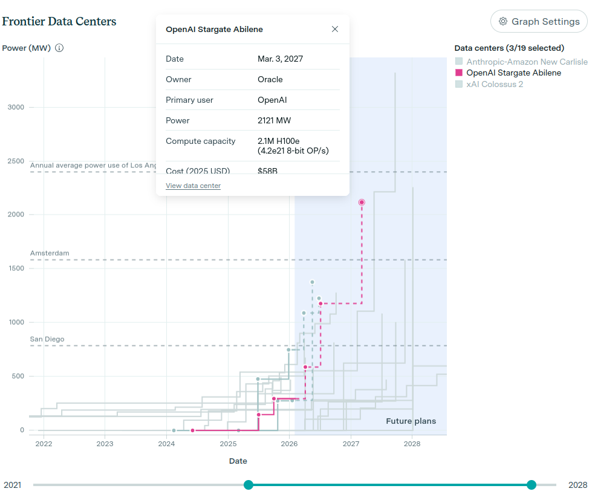Screen dimensions: 595x500
Task: Open the Graph Settings button
Action: point(538,22)
